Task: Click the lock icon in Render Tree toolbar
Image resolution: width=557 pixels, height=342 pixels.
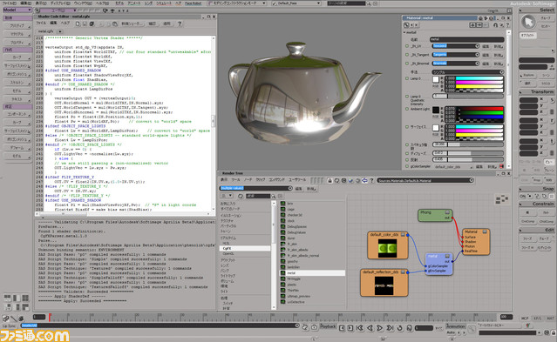Action: coord(329,181)
